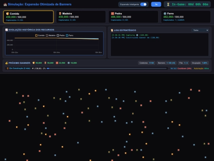Click the chart icon beside Evolução Histórica dos Recursos
The width and height of the screenshot is (214, 161).
6,30
